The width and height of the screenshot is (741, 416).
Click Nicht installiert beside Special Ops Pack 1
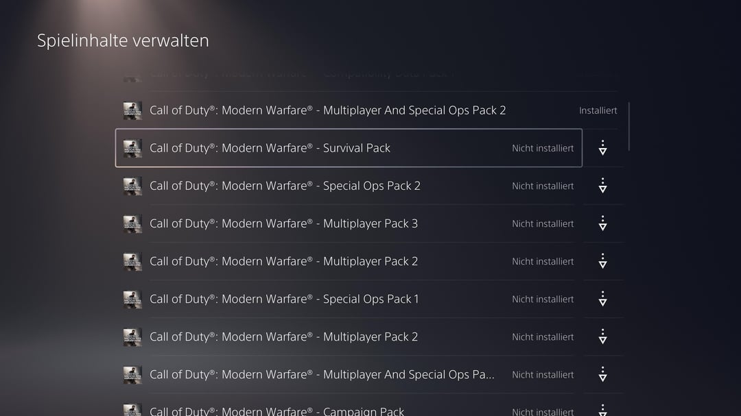tap(543, 299)
